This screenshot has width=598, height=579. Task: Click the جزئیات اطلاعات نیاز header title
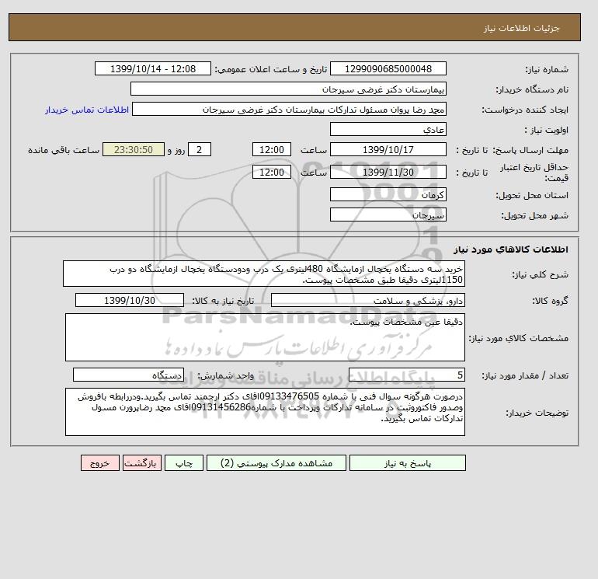(521, 28)
